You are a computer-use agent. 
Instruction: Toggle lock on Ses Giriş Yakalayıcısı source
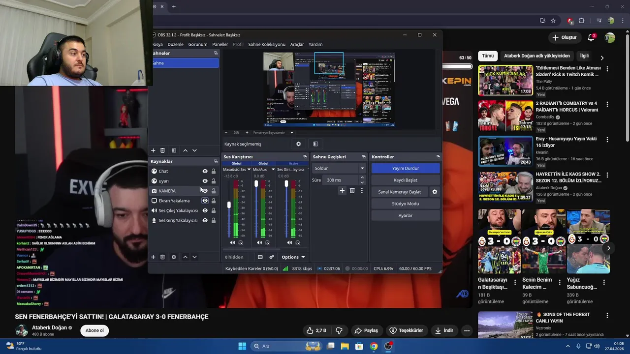[214, 220]
